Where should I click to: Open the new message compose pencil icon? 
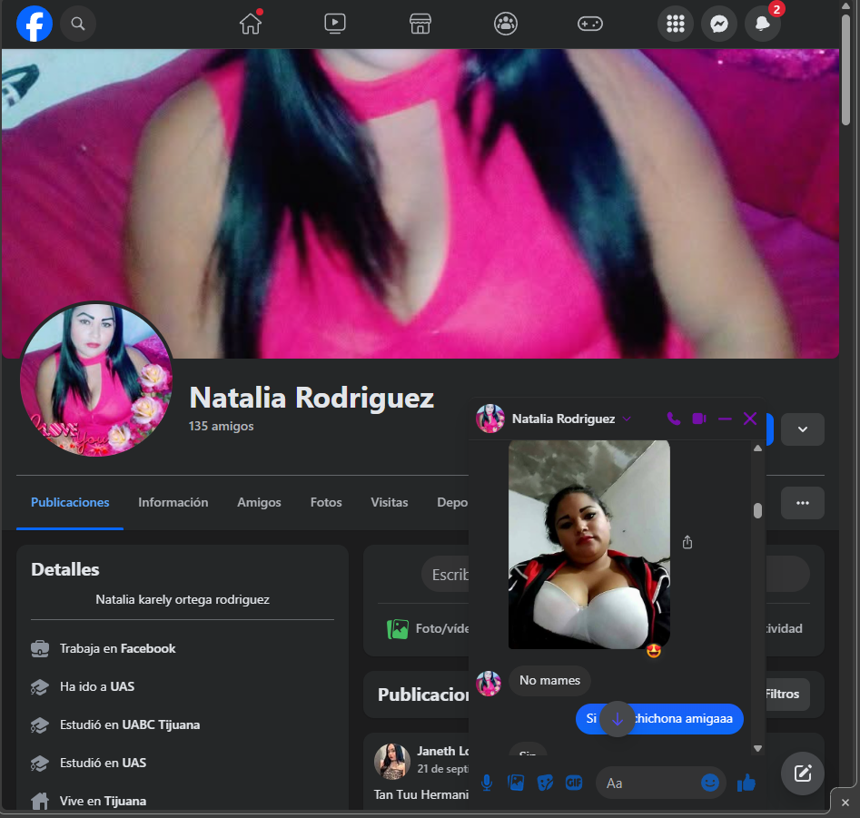[x=802, y=774]
